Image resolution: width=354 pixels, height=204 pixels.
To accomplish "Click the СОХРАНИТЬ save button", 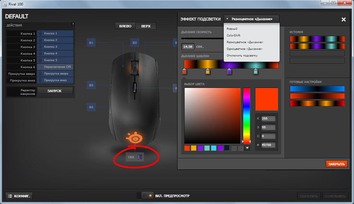I will point(335,196).
